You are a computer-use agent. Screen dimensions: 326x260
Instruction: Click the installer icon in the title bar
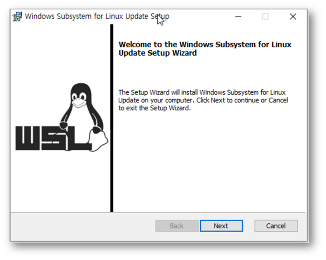tap(17, 16)
